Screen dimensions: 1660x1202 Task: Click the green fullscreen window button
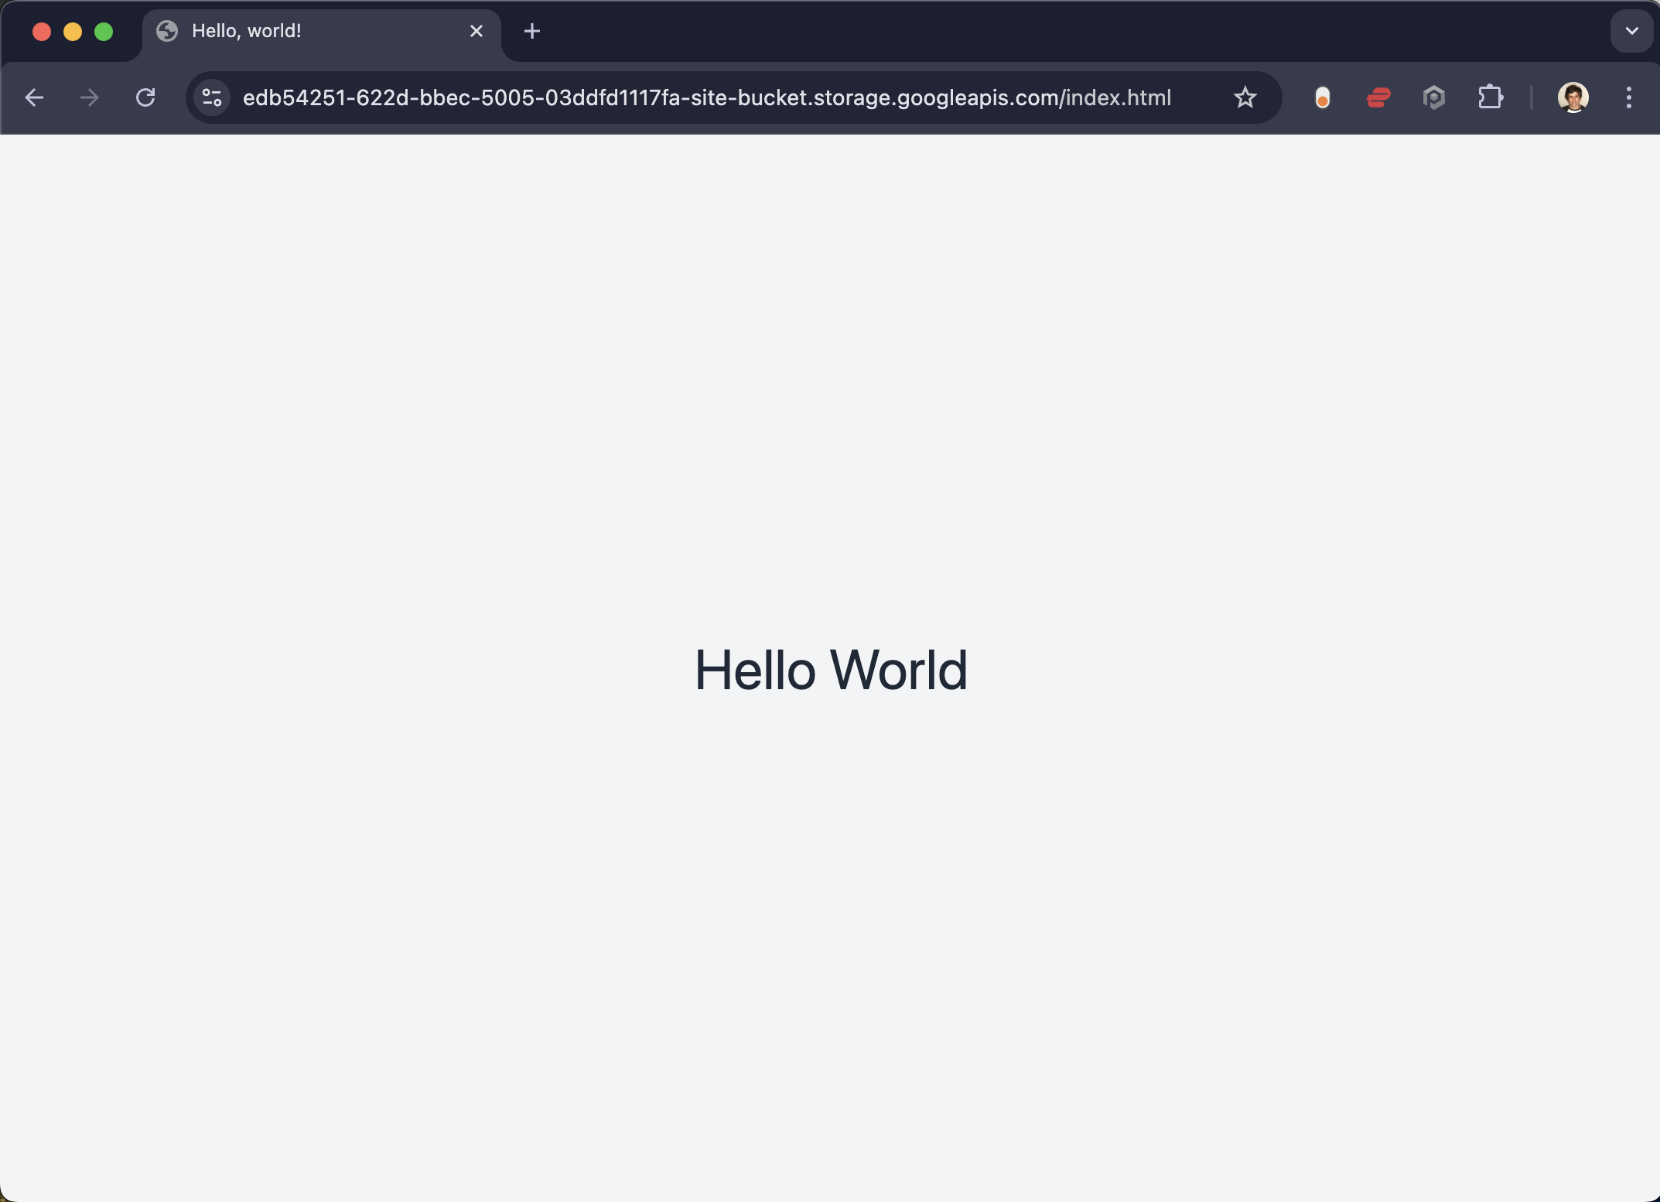point(104,31)
